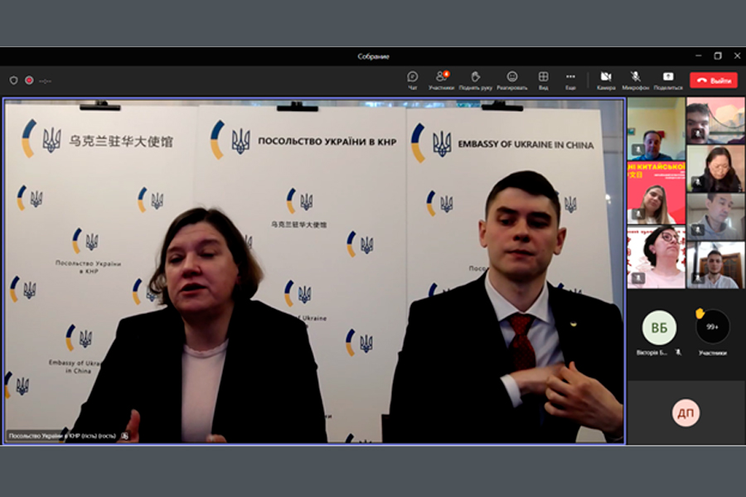Raise hand with Поднять руку
The image size is (746, 497).
point(475,80)
